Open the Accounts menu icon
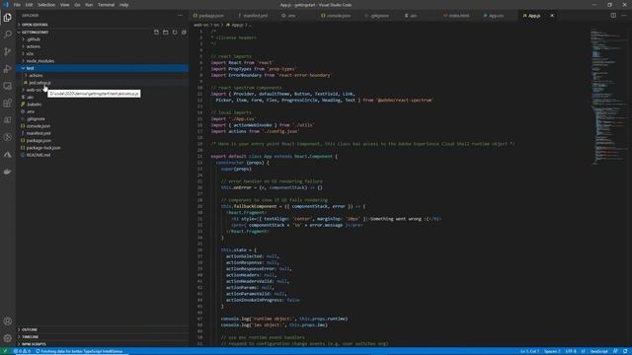632x355 pixels. pos(7,321)
